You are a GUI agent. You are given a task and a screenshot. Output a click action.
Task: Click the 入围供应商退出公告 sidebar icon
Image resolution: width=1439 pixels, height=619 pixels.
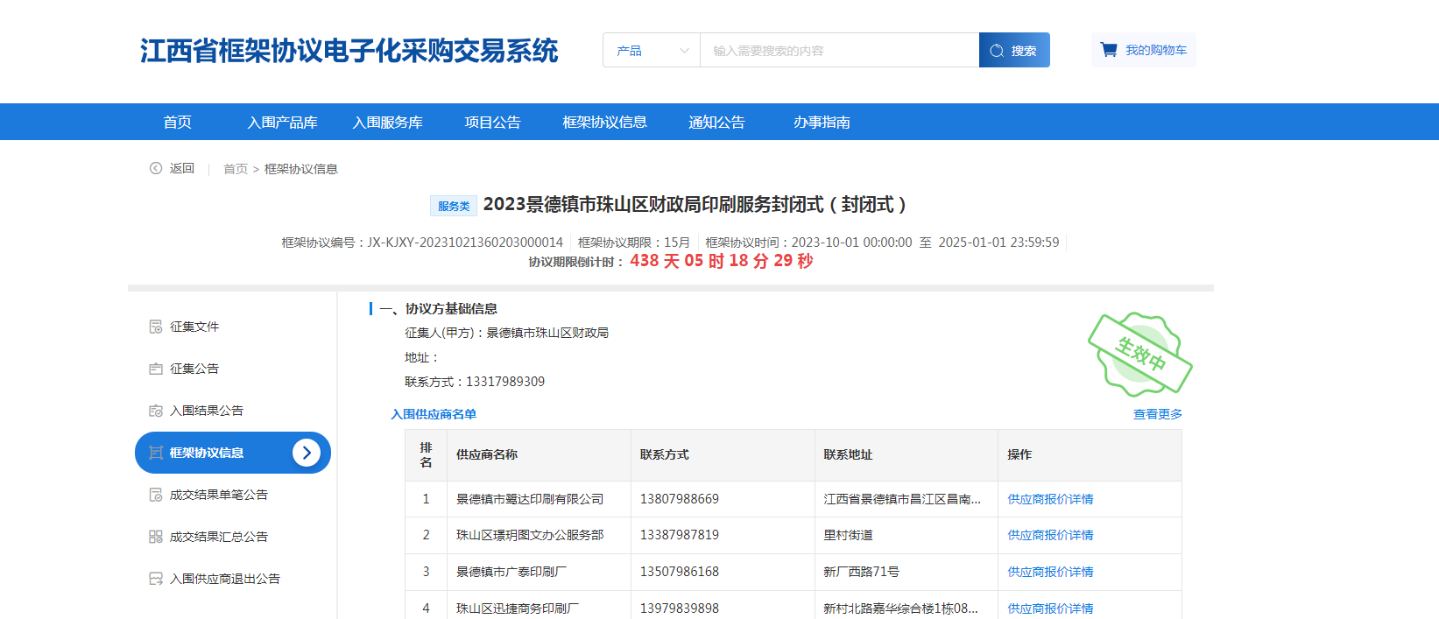tap(156, 579)
